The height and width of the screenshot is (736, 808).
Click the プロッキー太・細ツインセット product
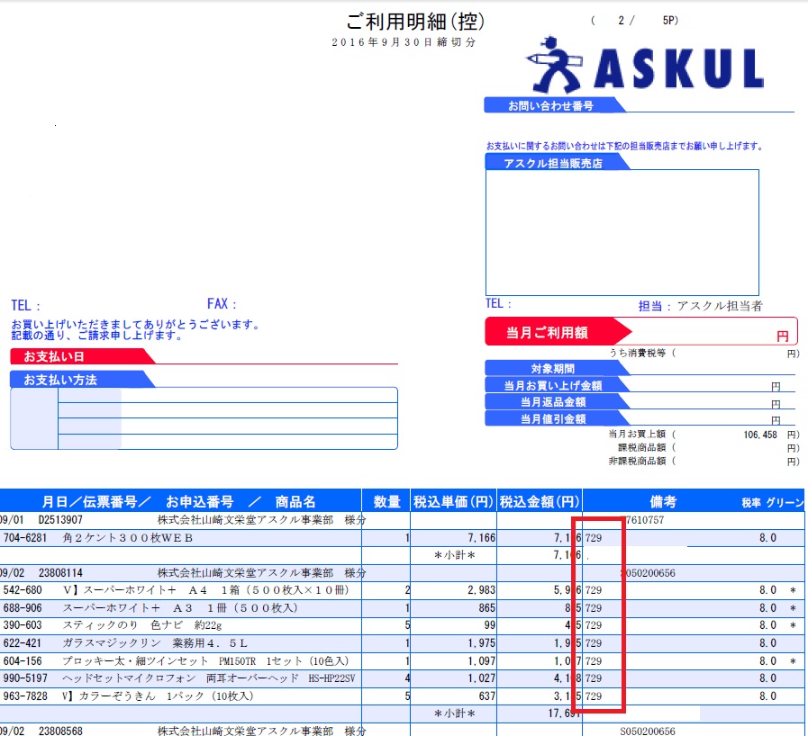click(x=205, y=660)
